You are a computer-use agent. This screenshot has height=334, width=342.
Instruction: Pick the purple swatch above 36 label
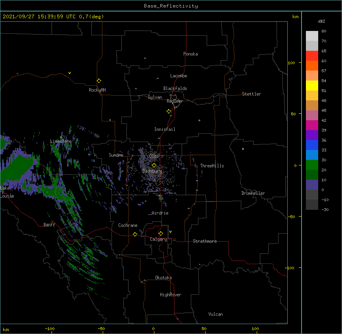coord(312,135)
